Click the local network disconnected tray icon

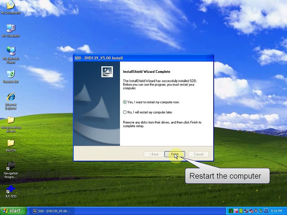(x=251, y=211)
